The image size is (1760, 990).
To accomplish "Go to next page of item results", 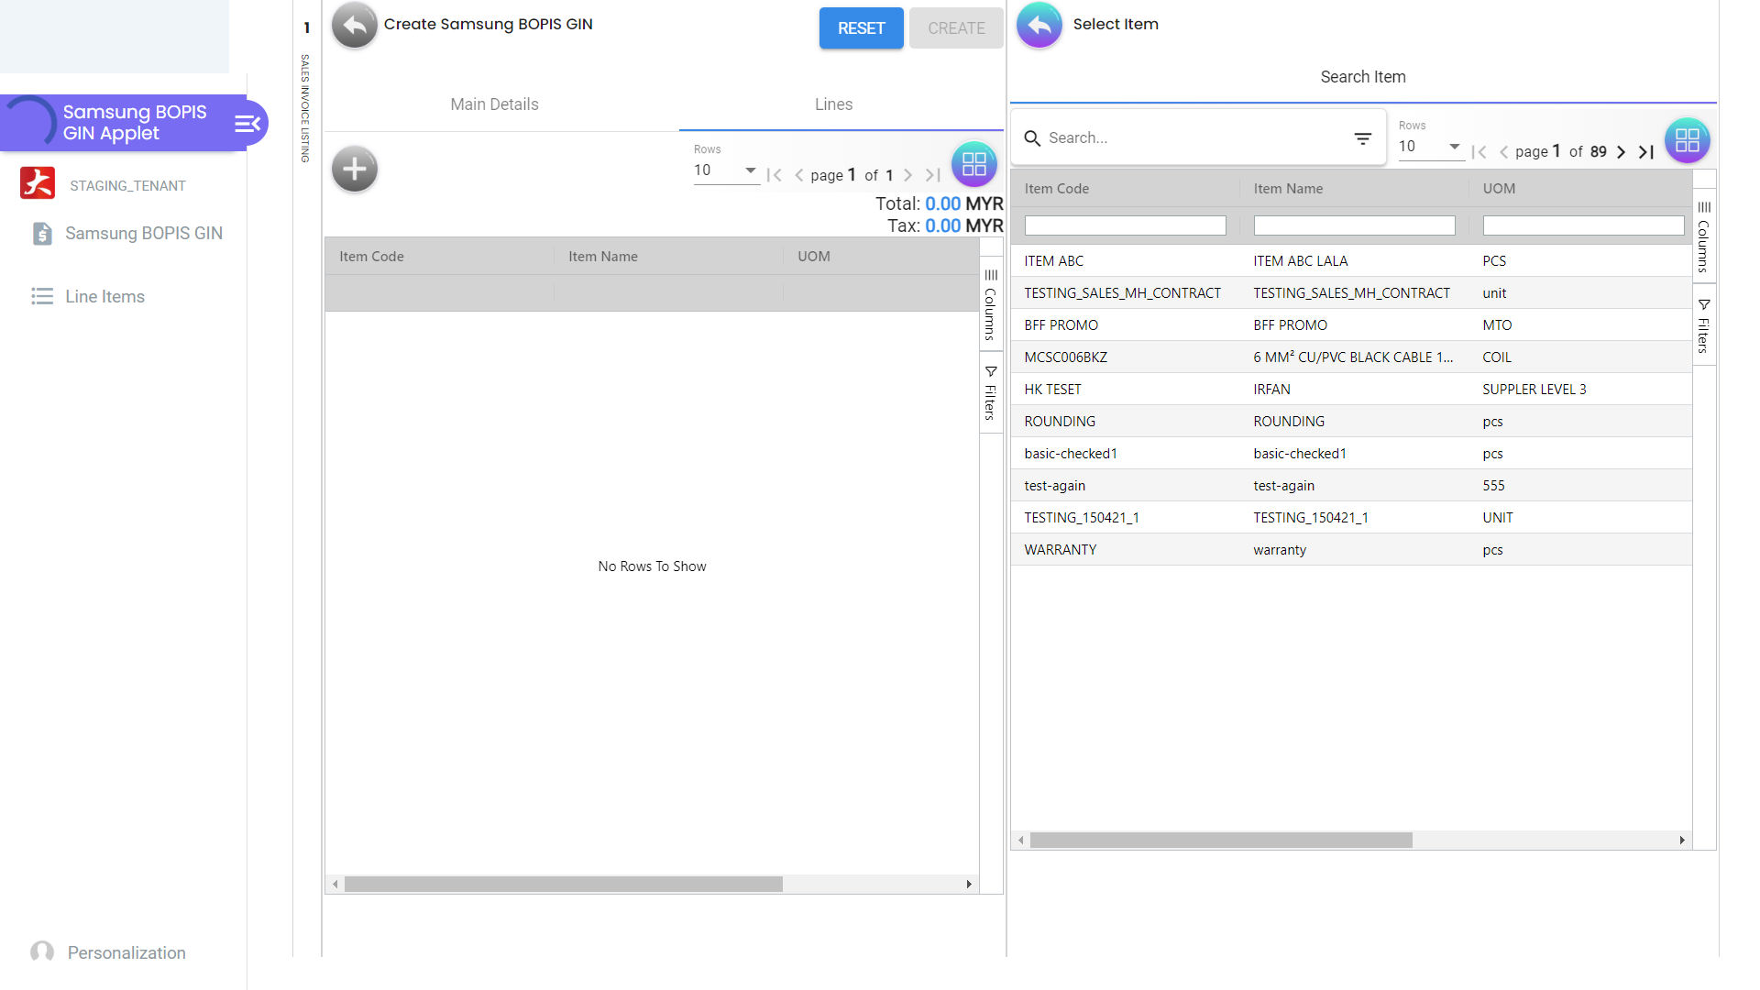I will point(1621,152).
